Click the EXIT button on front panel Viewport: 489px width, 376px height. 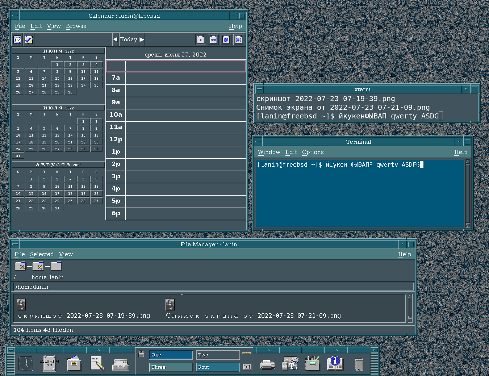point(247,367)
